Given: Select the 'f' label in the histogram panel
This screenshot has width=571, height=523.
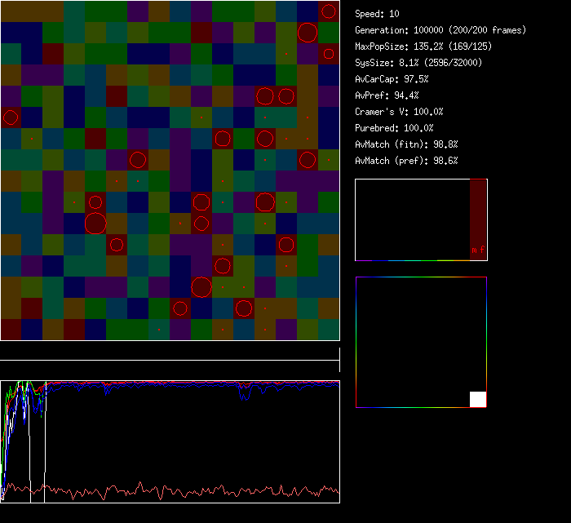Looking at the screenshot, I should tap(482, 250).
